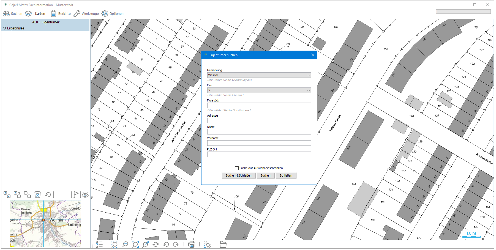496x250 pixels.
Task: Click the zoom out magnifier icon
Action: [125, 244]
